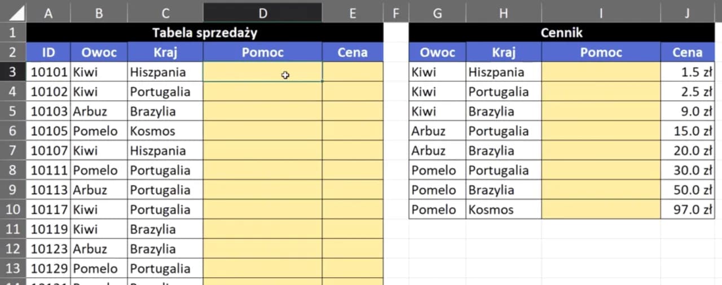This screenshot has height=285, width=722.
Task: Select the column D header
Action: pos(262,13)
